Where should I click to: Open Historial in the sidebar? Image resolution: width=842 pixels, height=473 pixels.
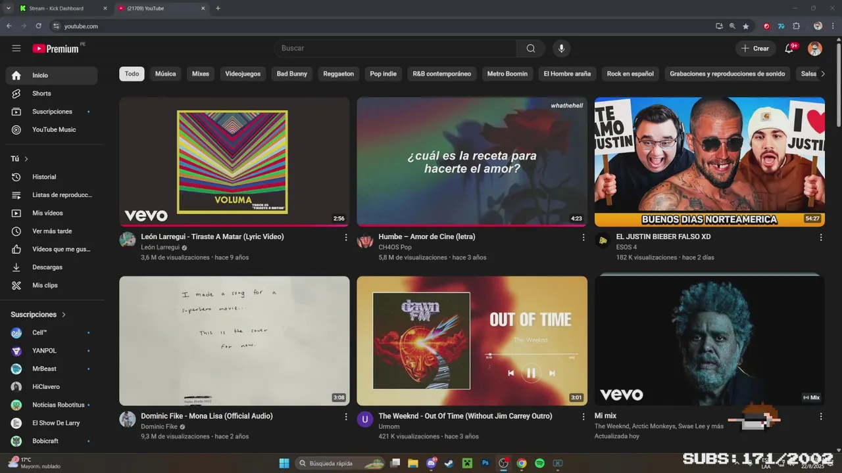click(x=51, y=177)
